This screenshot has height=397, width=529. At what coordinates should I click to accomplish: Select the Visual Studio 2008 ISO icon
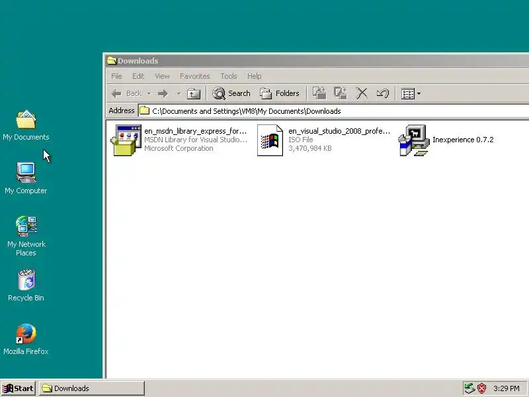pos(270,140)
